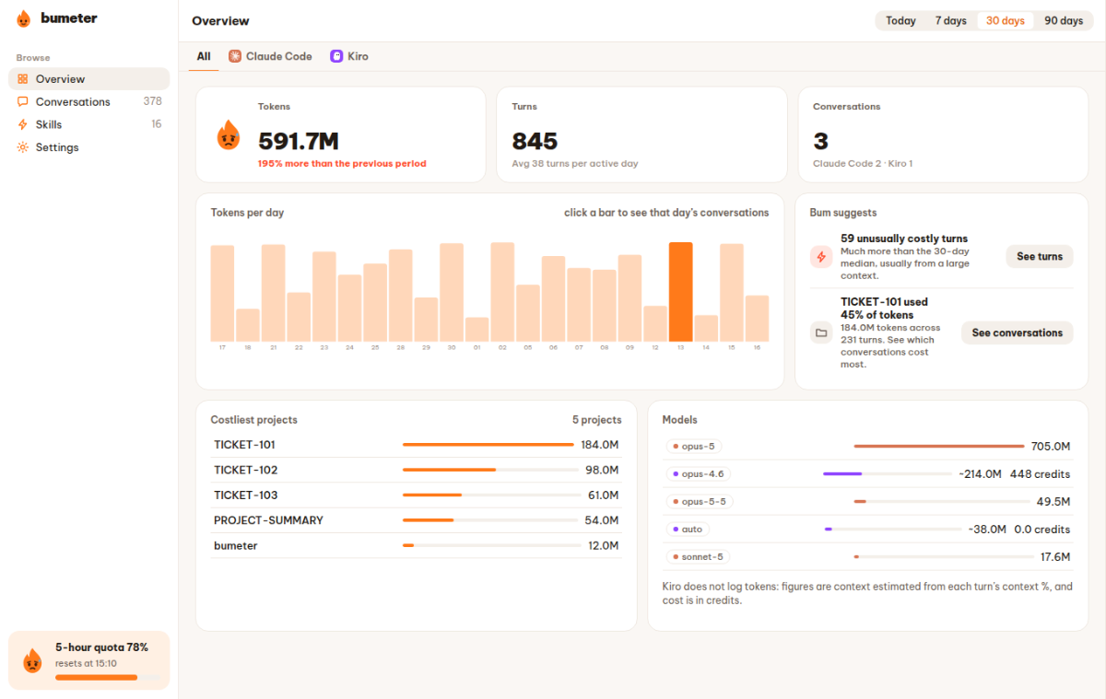Click the auto model tag
Viewport: 1106px width, 699px height.
pos(688,530)
